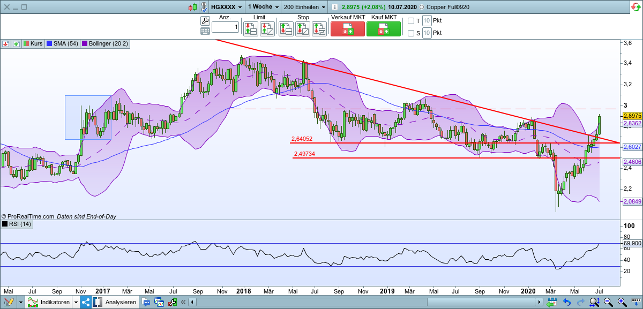This screenshot has height=309, width=643.
Task: Open the HGXXXX instrument dropdown
Action: tap(225, 6)
